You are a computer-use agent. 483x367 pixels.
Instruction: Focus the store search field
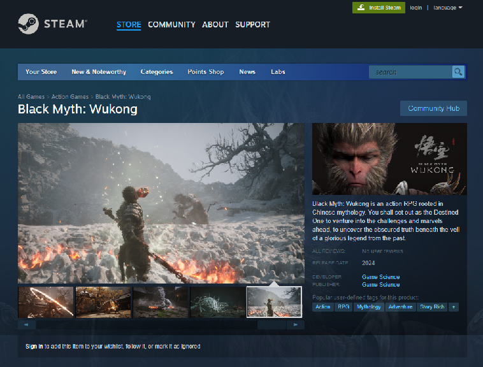coord(410,72)
